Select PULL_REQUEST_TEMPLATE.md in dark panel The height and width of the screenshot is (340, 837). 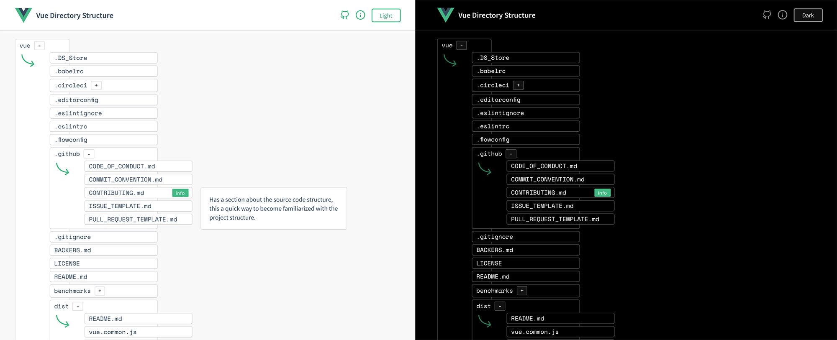[x=561, y=220]
